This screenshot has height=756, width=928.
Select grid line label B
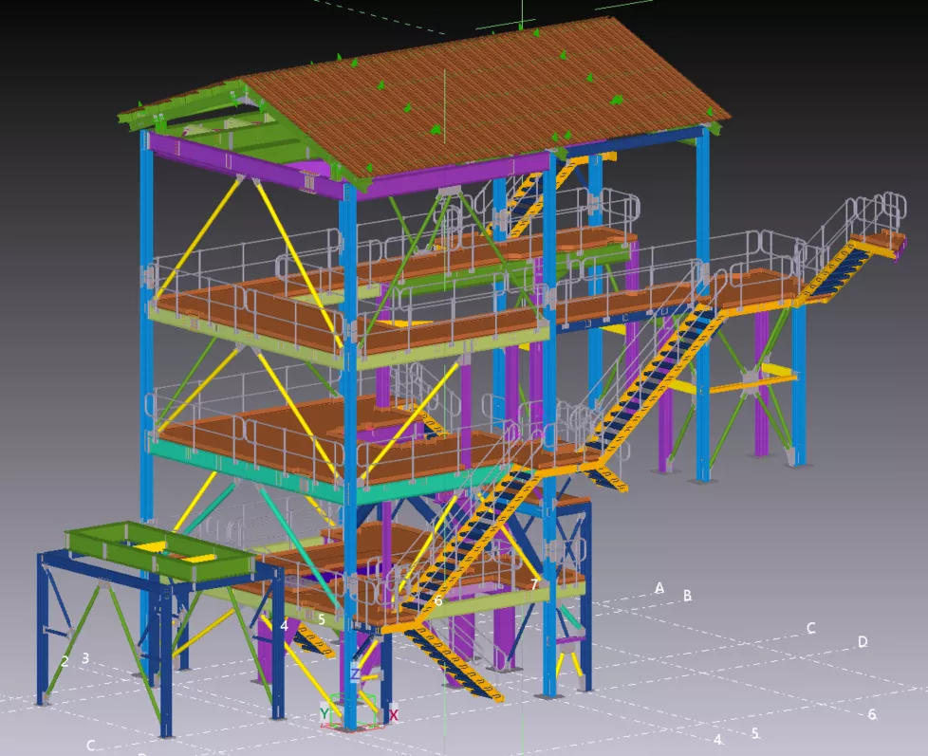pos(688,596)
